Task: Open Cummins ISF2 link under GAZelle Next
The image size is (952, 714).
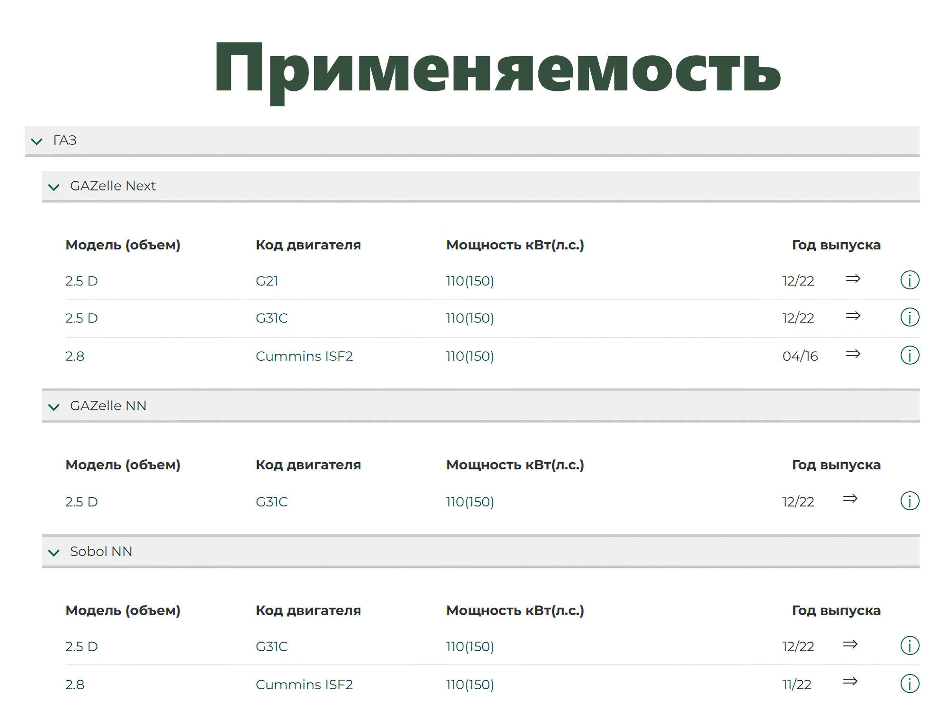Action: click(304, 356)
